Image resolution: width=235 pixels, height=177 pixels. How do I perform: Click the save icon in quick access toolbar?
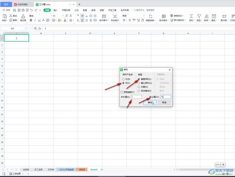15,10
